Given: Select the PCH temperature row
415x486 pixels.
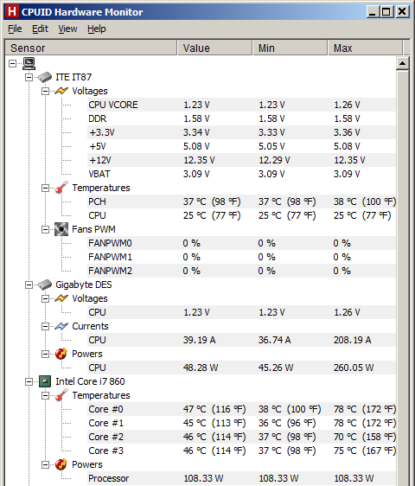Looking at the screenshot, I should [x=241, y=201].
